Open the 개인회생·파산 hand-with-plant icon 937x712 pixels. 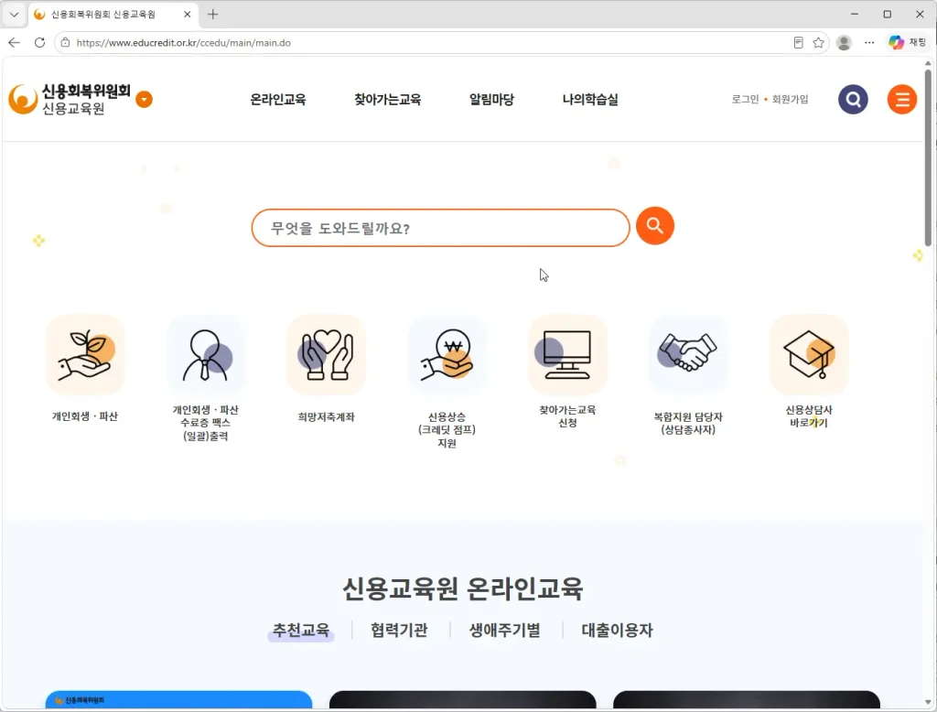(x=85, y=354)
